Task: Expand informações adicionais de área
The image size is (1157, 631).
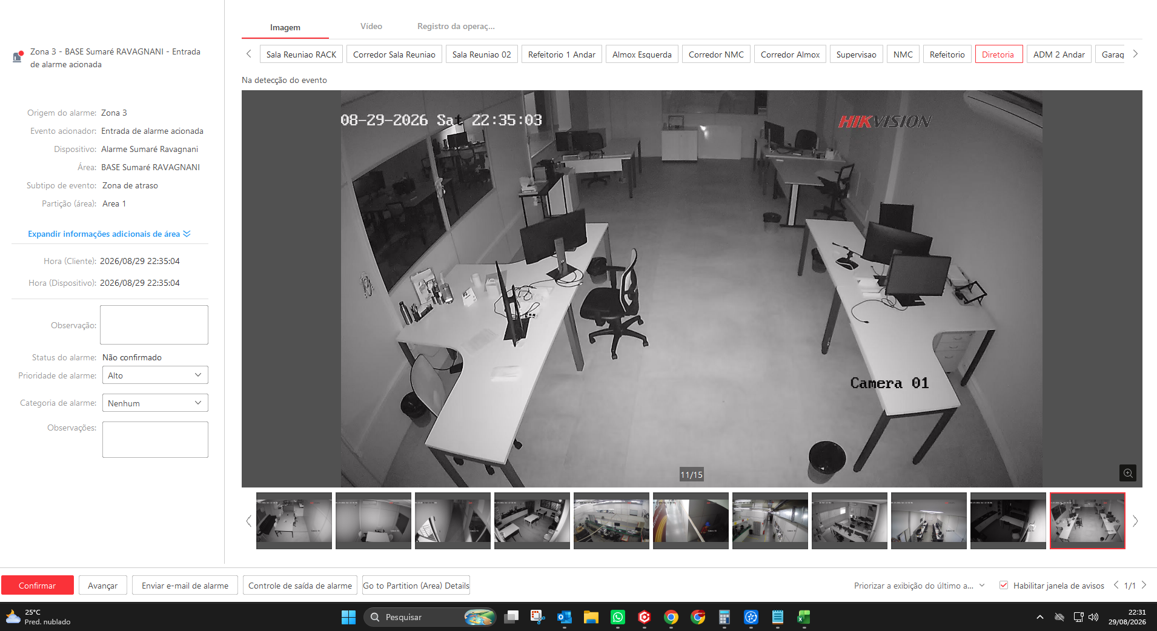Action: pos(109,234)
